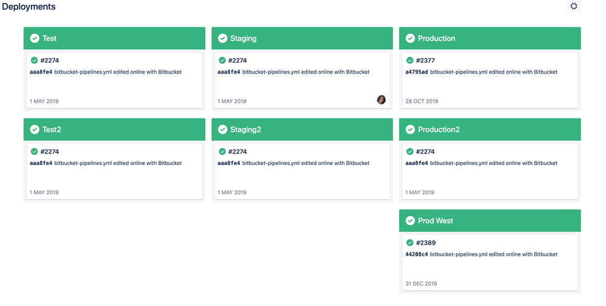Screen dimensions: 606x306
Task: Click the Test2 header success icon
Action: pyautogui.click(x=35, y=129)
